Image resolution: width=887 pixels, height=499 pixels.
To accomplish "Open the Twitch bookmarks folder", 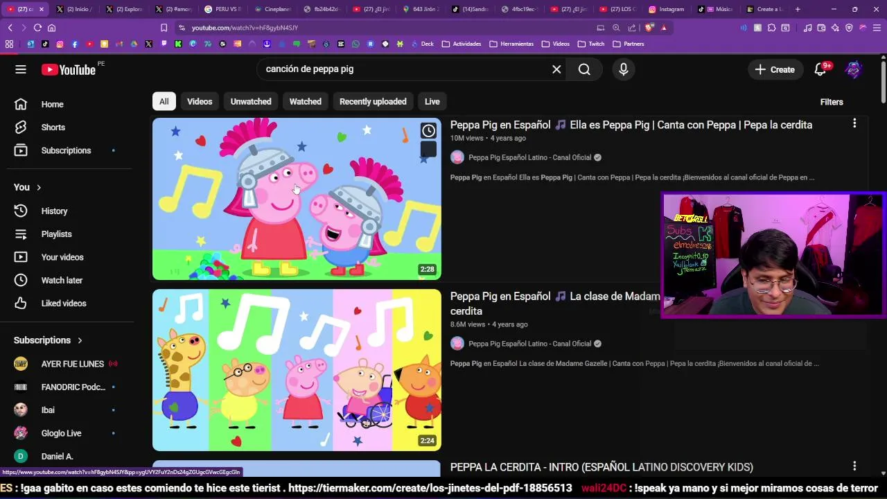I will pyautogui.click(x=590, y=44).
